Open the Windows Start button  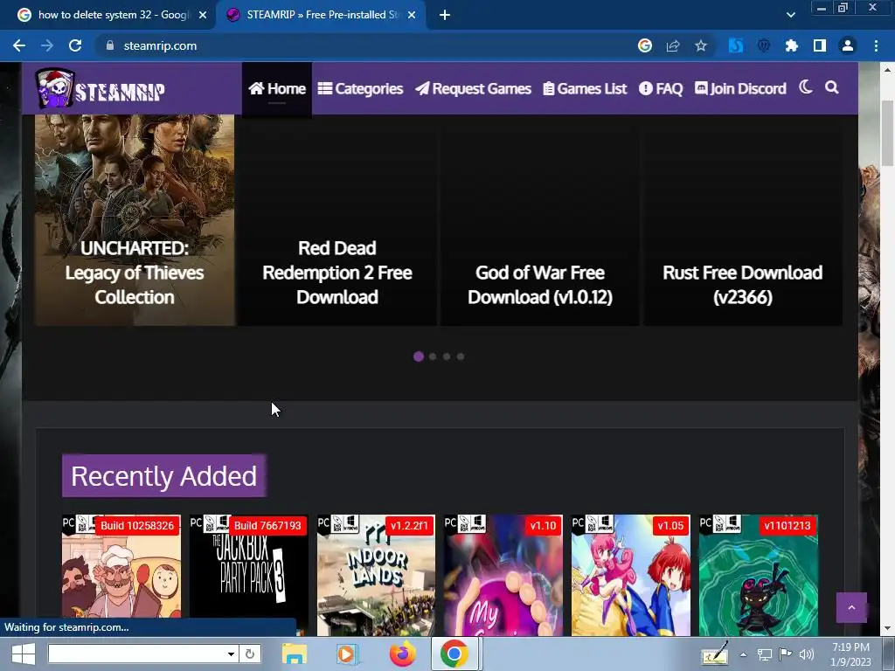pyautogui.click(x=24, y=654)
